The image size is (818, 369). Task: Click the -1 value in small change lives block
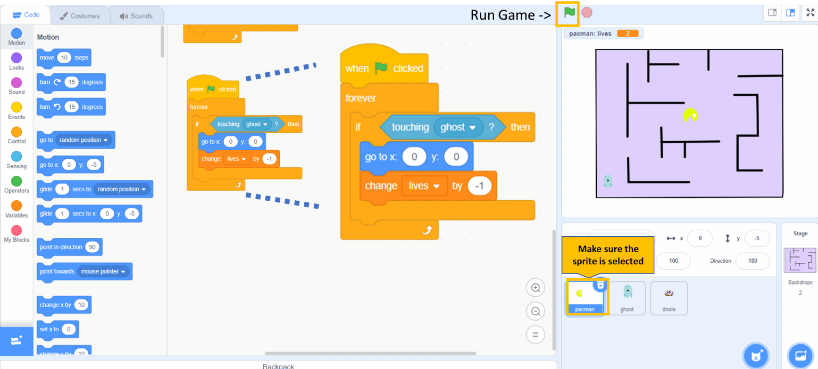click(269, 159)
